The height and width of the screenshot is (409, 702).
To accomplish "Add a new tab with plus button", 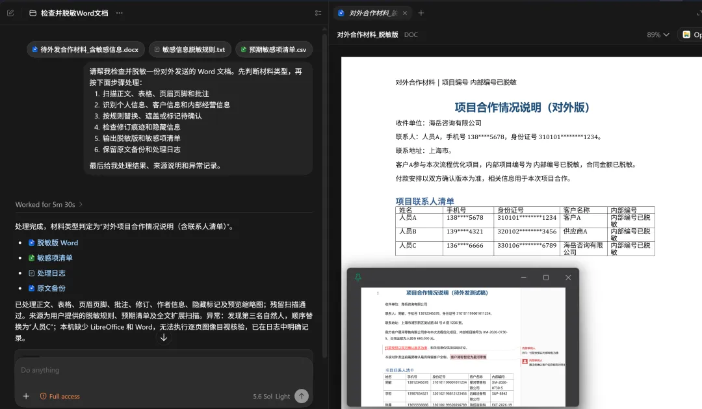I will 421,13.
